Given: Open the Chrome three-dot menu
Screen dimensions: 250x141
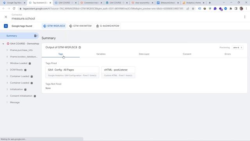Looking at the screenshot, I should pyautogui.click(x=246, y=9).
